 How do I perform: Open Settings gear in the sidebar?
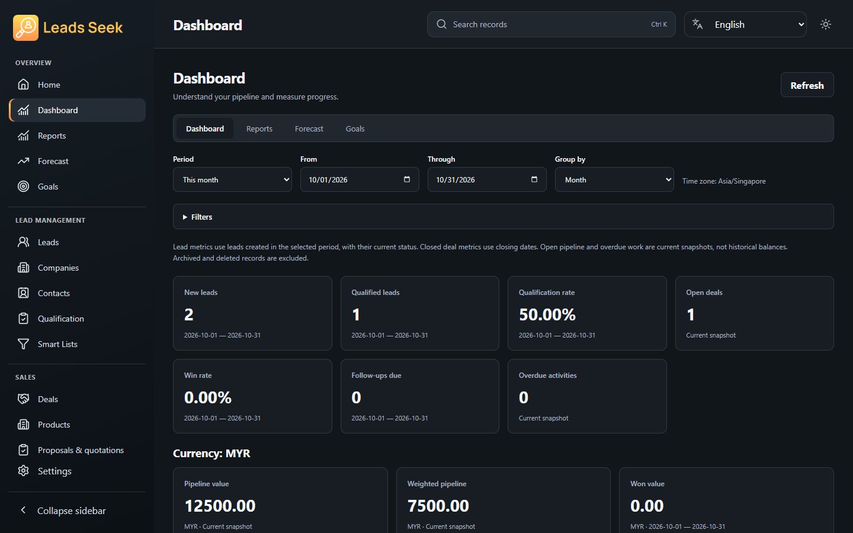click(x=23, y=471)
